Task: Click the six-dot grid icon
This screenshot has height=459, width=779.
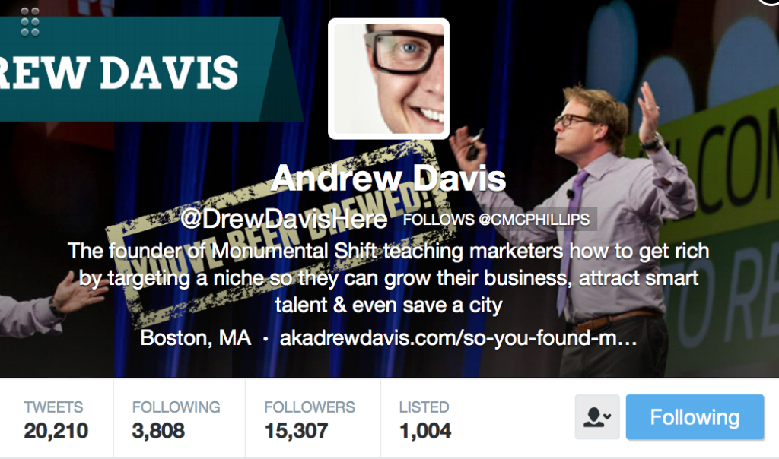Action: point(30,22)
